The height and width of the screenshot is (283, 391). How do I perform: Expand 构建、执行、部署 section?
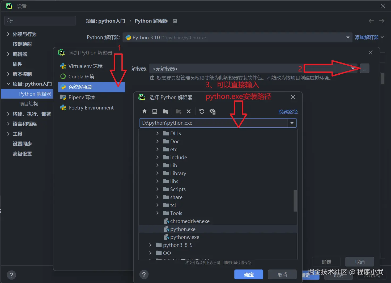[x=8, y=114]
